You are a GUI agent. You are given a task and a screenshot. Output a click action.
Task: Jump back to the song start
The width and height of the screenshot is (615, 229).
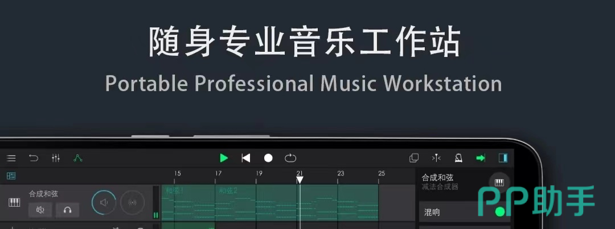246,158
